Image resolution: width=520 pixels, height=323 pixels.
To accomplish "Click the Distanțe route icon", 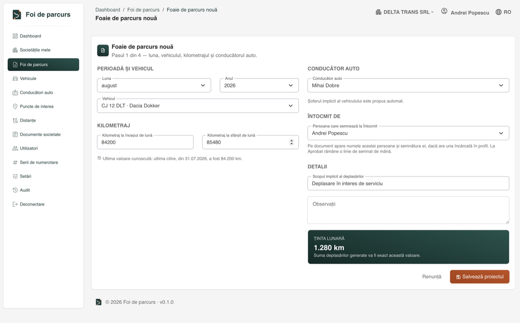I will coord(15,120).
